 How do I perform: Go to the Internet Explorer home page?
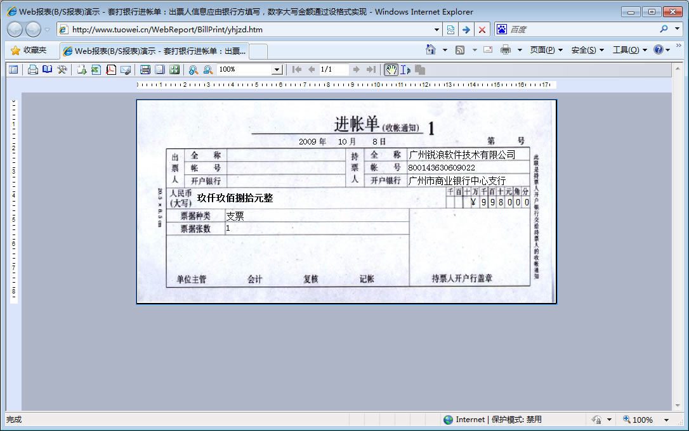point(431,50)
